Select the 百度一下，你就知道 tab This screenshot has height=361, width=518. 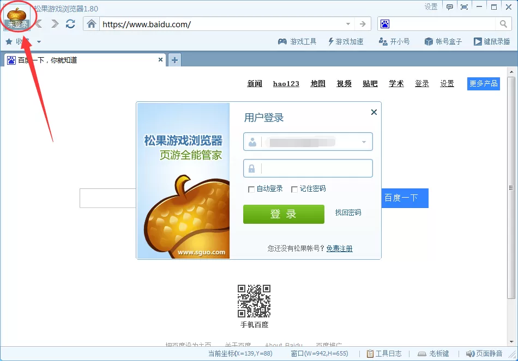coord(85,60)
